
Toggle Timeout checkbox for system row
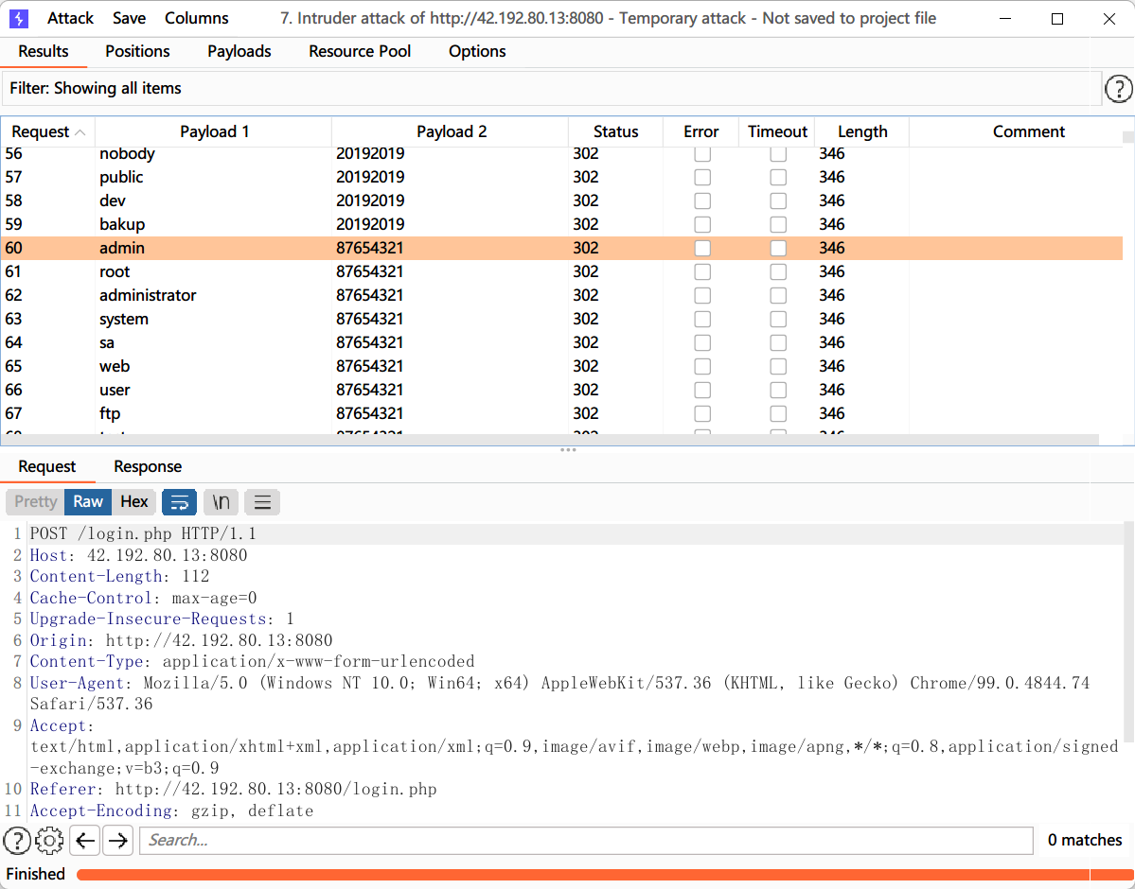(778, 319)
